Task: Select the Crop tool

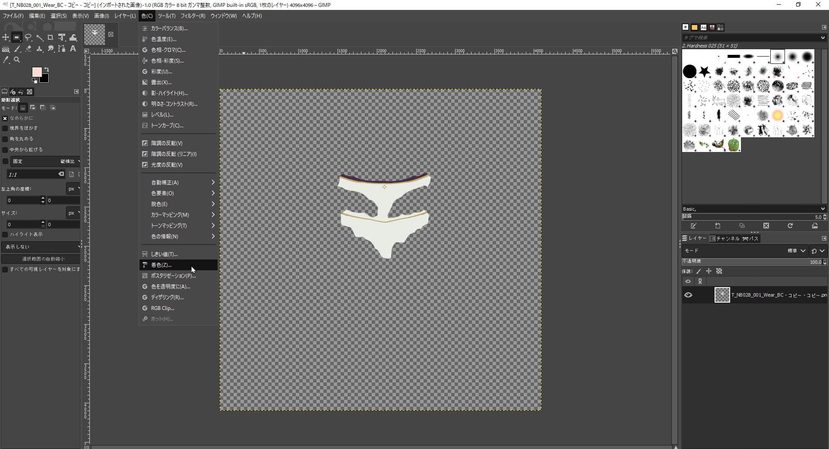Action: point(51,38)
